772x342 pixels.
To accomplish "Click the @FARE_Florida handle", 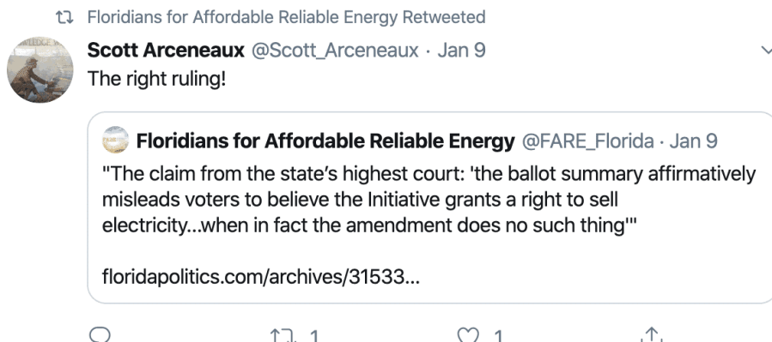I will [x=587, y=141].
